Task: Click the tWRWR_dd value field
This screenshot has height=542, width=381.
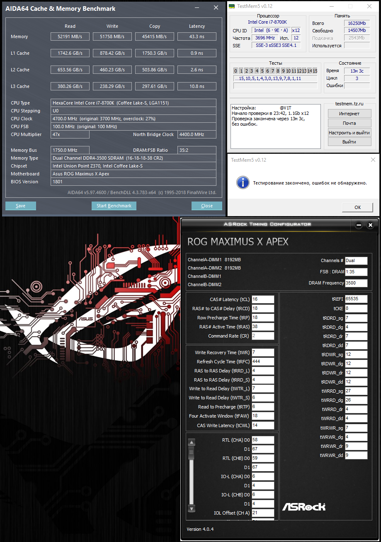Action: (356, 455)
